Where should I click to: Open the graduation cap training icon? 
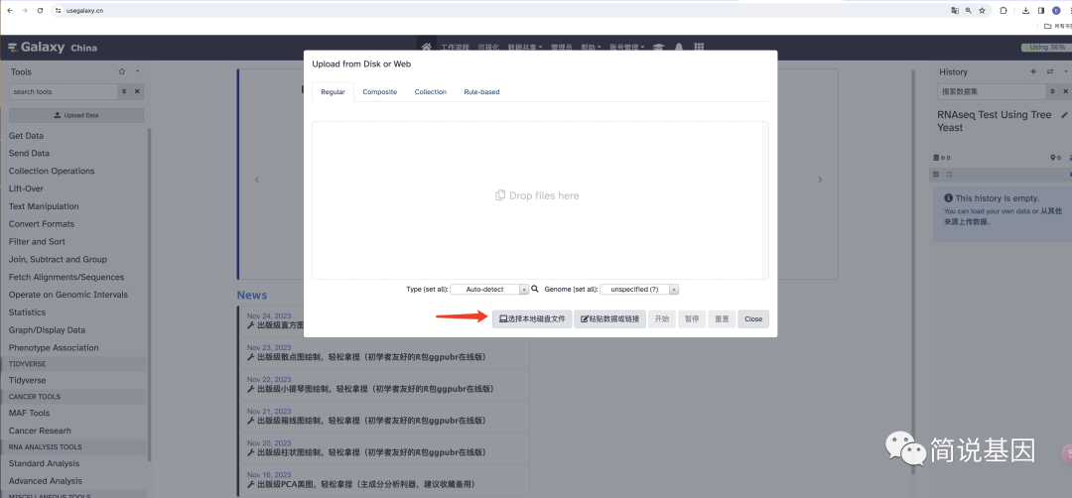click(658, 48)
